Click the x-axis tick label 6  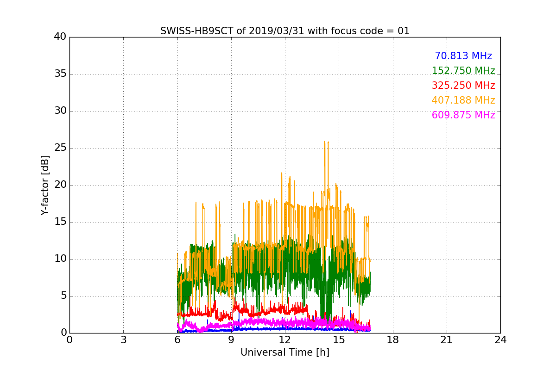(x=177, y=340)
